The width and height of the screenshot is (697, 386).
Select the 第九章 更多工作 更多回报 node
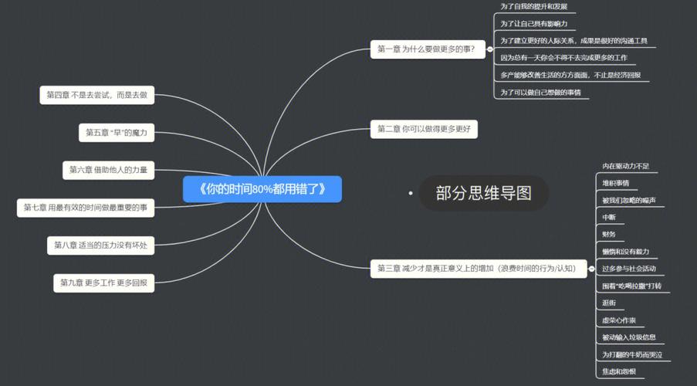point(104,283)
